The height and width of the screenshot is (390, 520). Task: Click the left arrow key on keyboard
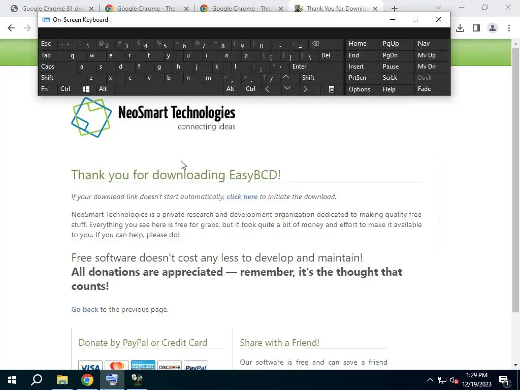pos(267,89)
